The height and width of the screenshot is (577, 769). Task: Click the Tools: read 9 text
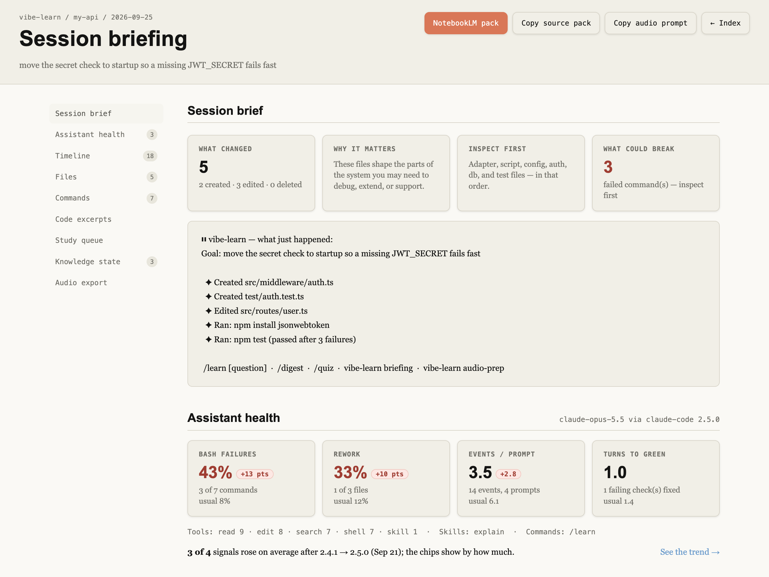click(216, 532)
